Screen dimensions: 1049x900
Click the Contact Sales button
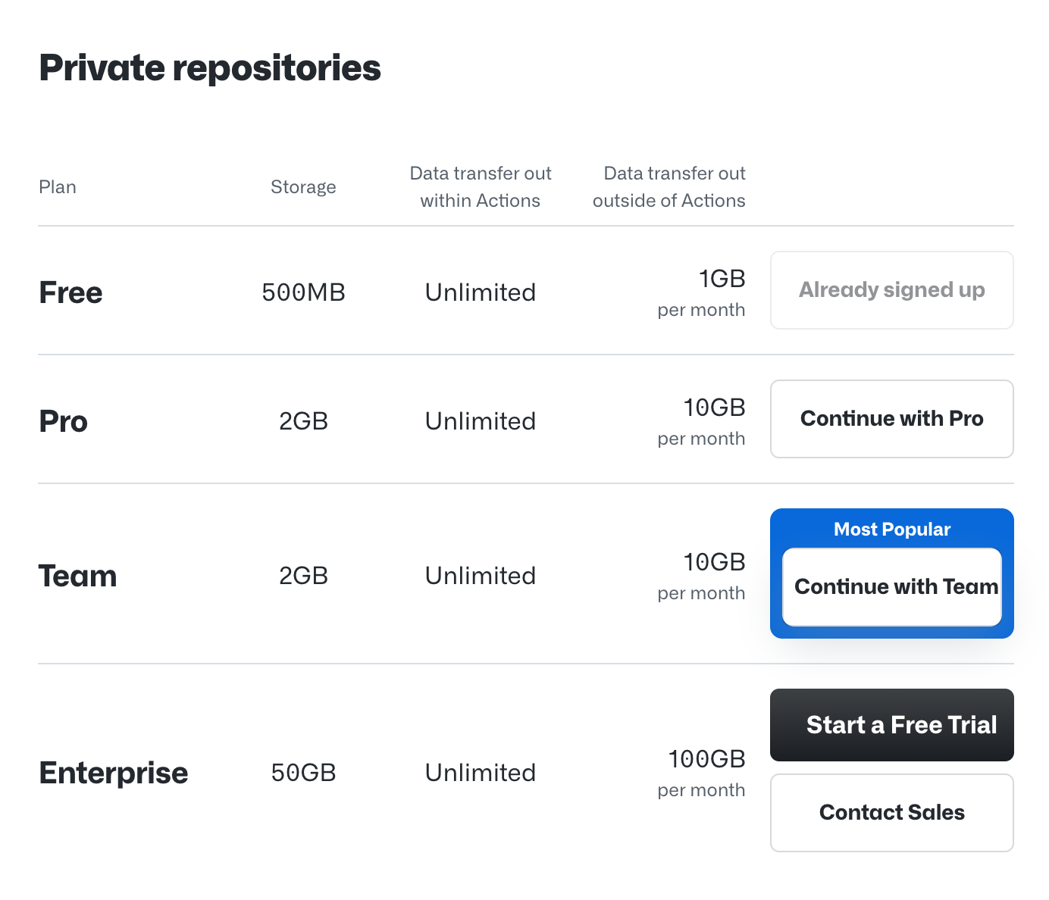(x=891, y=812)
